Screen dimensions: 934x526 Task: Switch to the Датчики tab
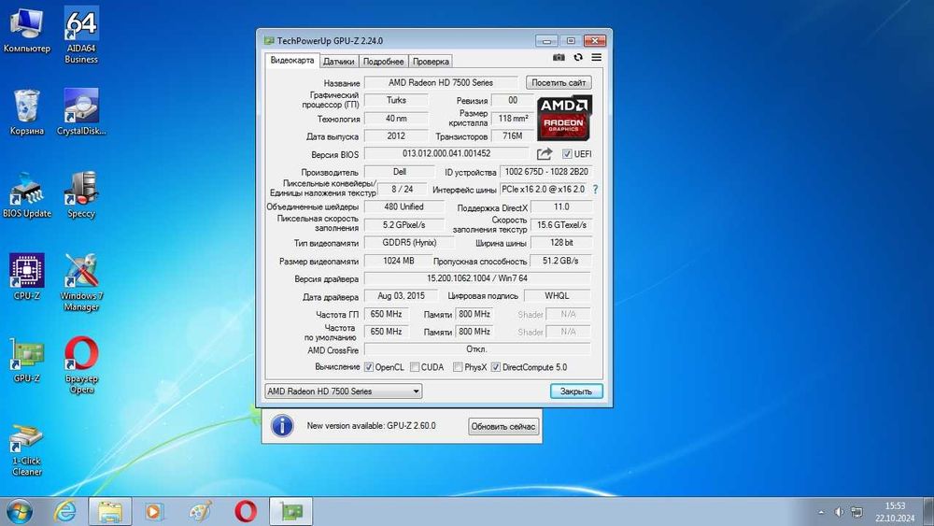pos(339,62)
